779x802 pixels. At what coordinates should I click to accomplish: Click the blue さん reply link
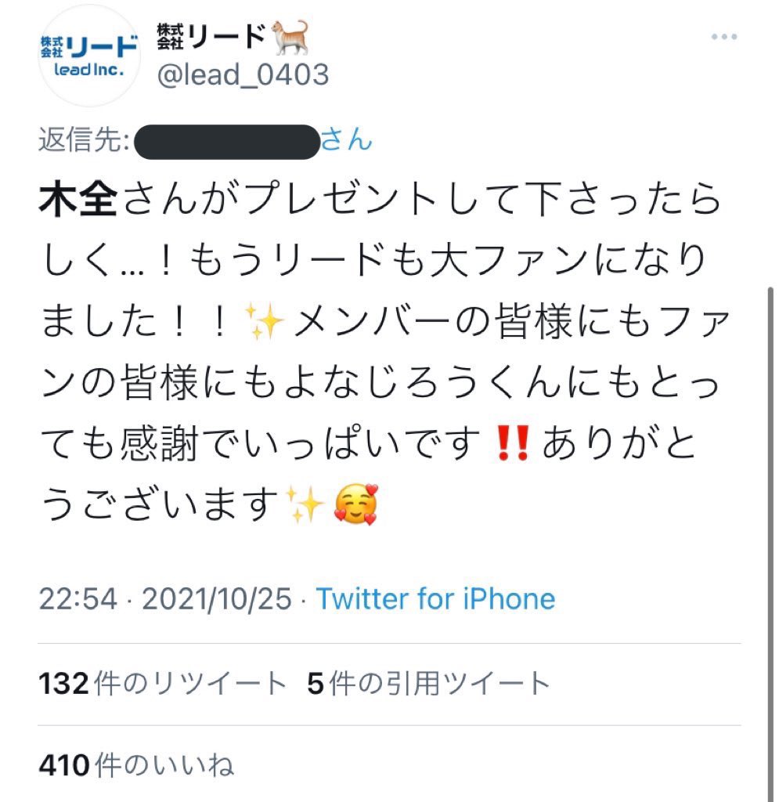[347, 139]
